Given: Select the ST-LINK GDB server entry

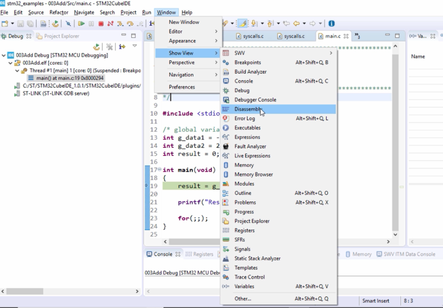Looking at the screenshot, I should (x=52, y=93).
